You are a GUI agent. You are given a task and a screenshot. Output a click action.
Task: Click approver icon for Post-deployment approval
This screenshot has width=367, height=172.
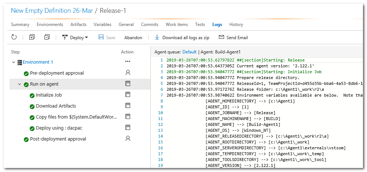click(x=128, y=139)
